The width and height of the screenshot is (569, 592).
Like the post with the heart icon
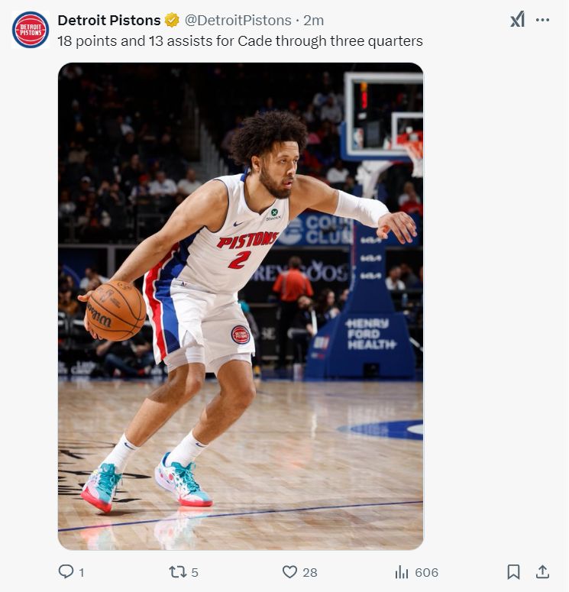[289, 571]
